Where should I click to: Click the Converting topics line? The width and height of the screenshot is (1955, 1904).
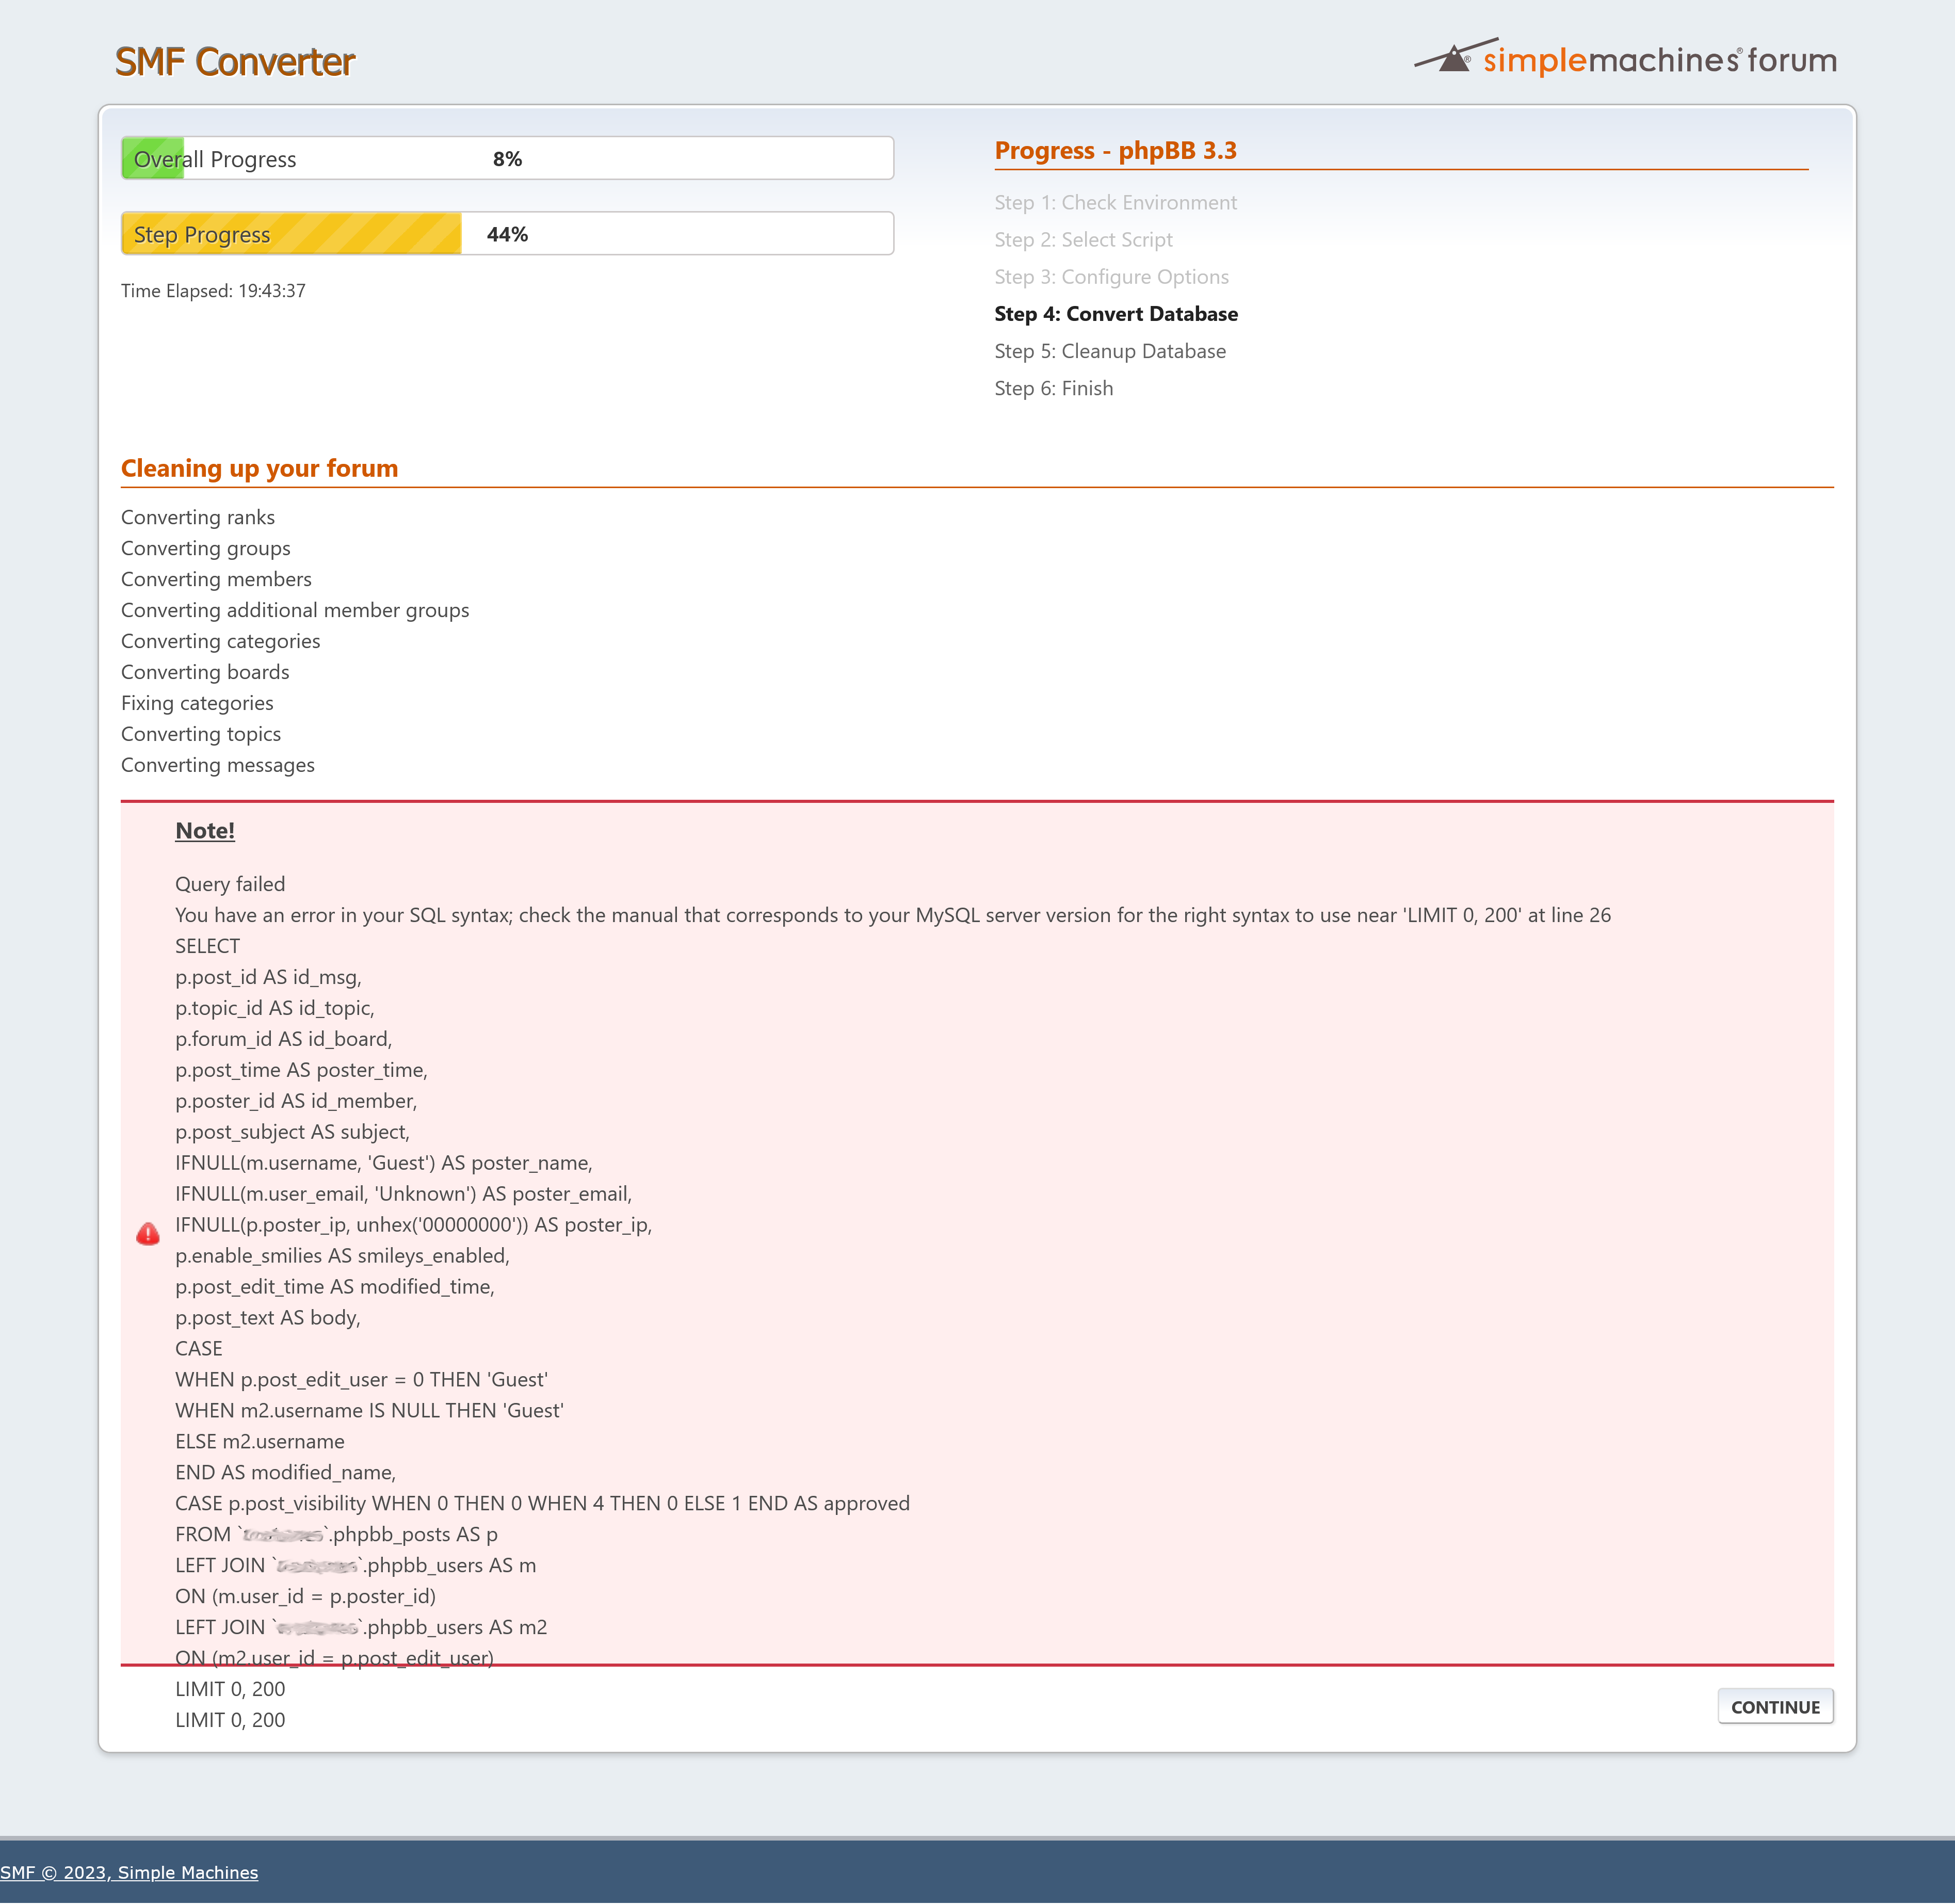[201, 734]
